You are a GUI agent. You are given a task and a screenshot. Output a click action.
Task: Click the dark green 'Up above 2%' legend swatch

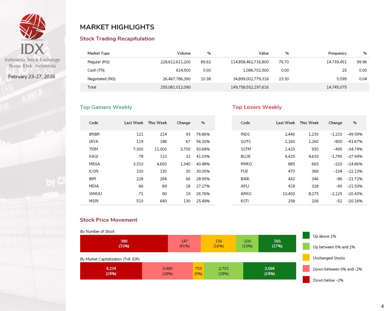[306, 235]
